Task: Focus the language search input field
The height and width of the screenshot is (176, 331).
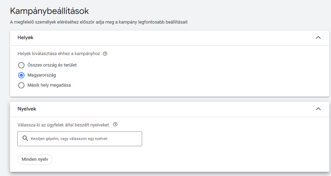Action: (83, 139)
